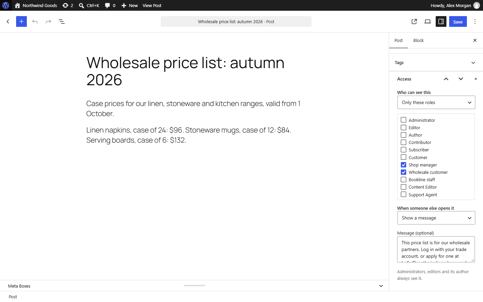483x302 pixels.
Task: Go back using the editor back arrow
Action: 8,21
